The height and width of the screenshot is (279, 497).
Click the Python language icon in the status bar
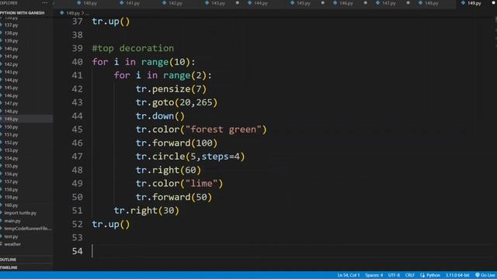pyautogui.click(x=422, y=275)
